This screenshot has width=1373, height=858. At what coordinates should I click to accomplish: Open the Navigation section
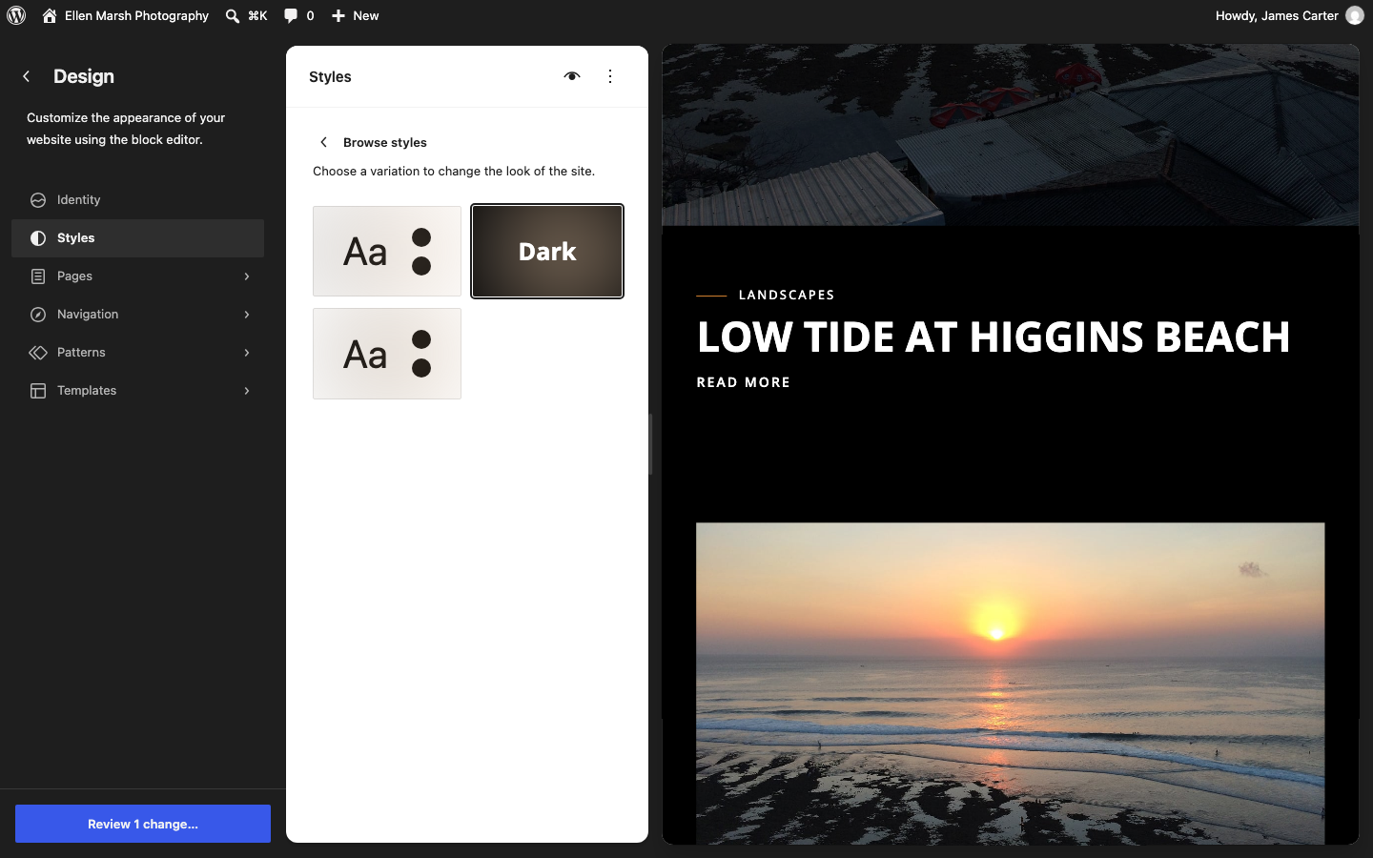pos(137,315)
